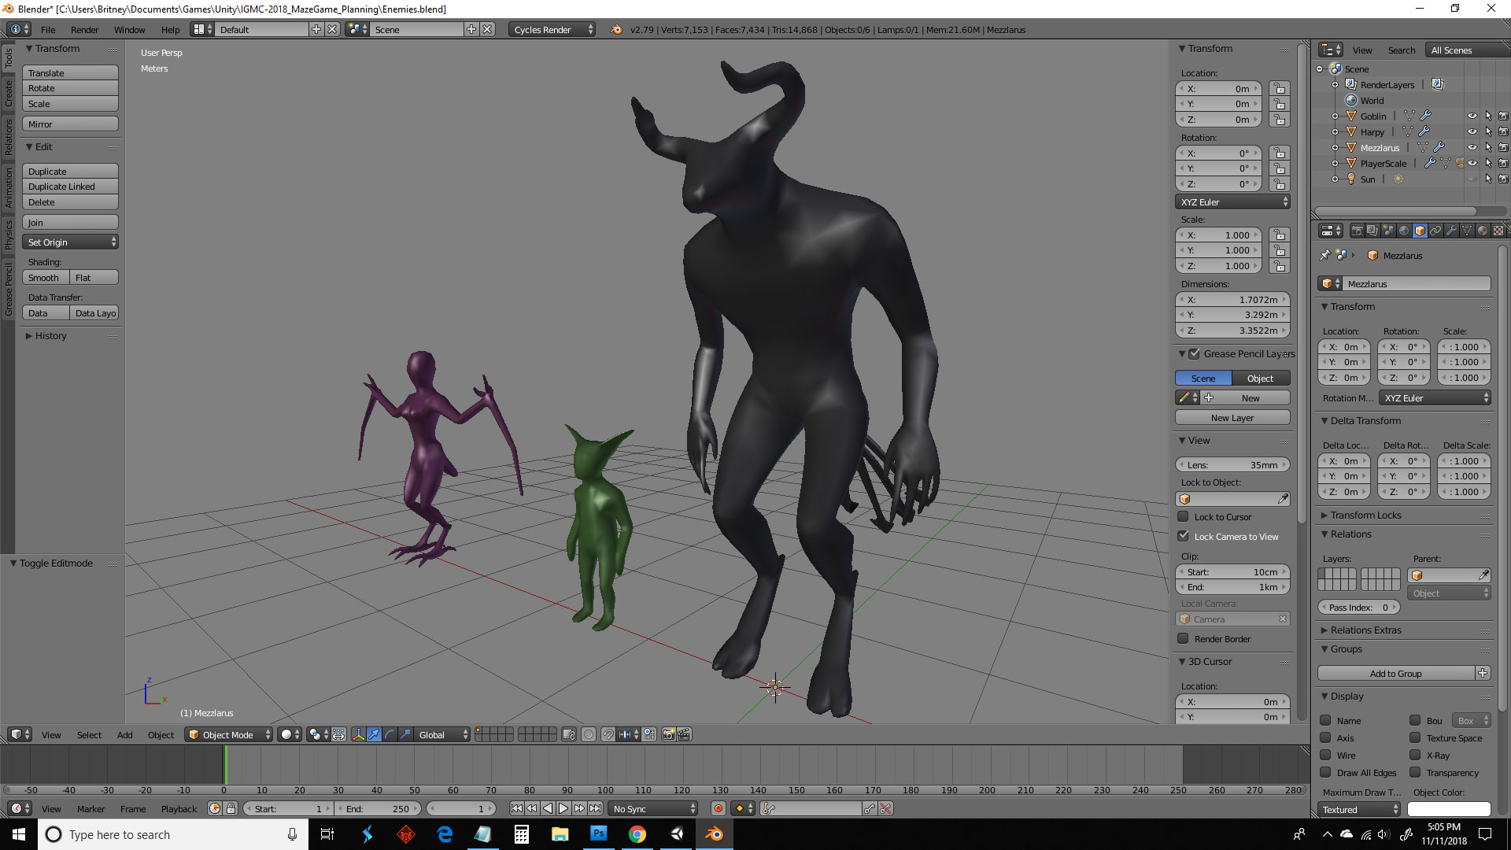1511x850 pixels.
Task: Open the Set Origin dropdown
Action: coord(70,242)
